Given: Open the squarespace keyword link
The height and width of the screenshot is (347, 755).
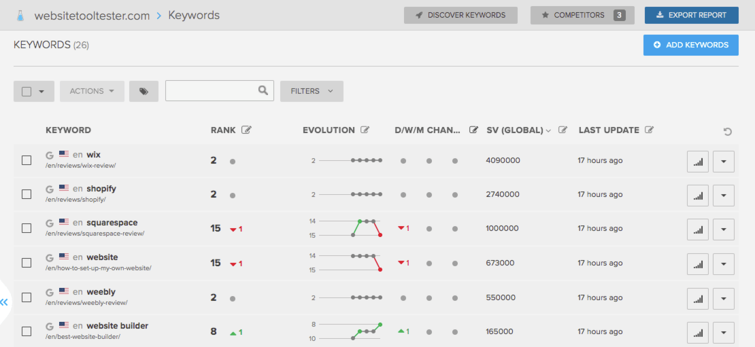Looking at the screenshot, I should pyautogui.click(x=112, y=223).
